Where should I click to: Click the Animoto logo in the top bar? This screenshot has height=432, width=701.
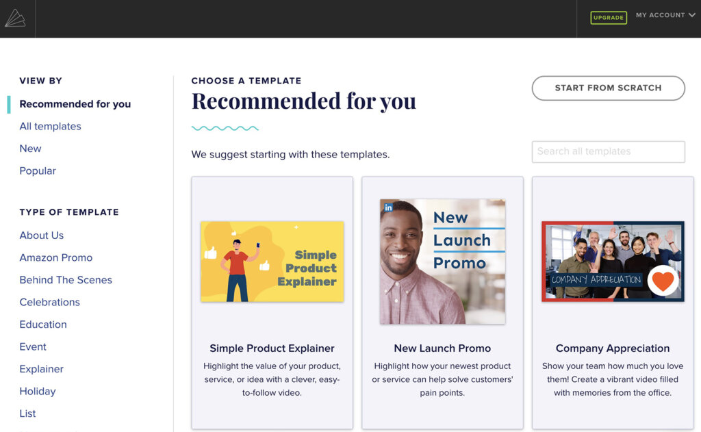(x=17, y=18)
